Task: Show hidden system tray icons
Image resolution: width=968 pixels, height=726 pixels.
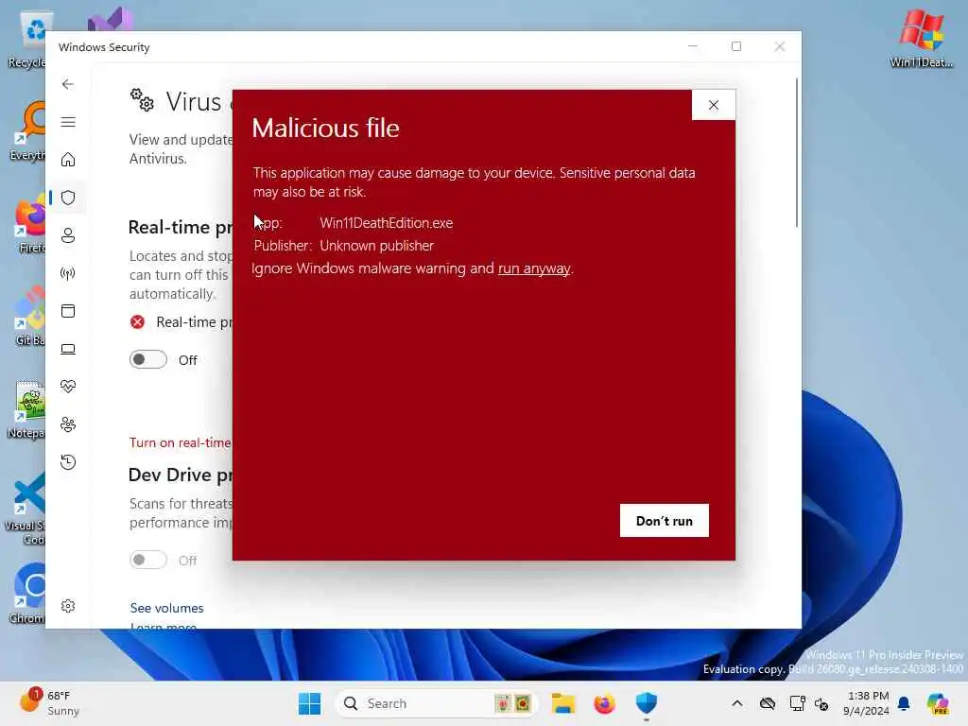Action: click(737, 703)
